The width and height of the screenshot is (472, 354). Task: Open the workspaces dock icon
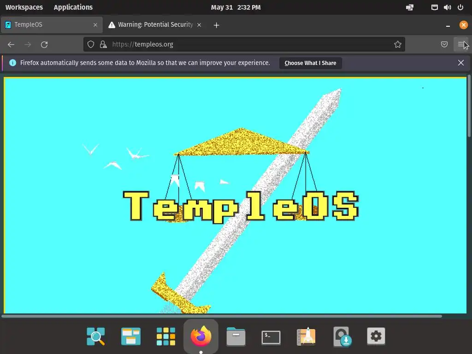(x=130, y=336)
